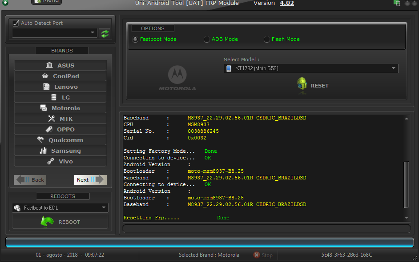Image resolution: width=419 pixels, height=262 pixels.
Task: Select Fastboot Mode radio button
Action: click(135, 39)
